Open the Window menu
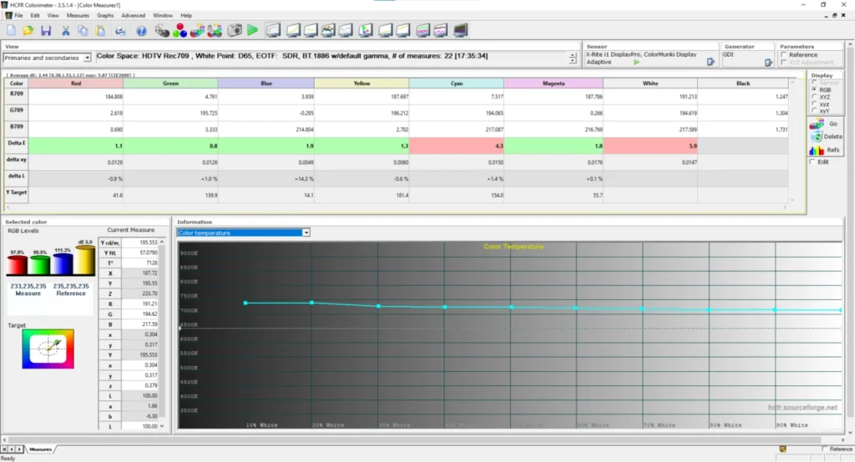This screenshot has width=855, height=462. pyautogui.click(x=163, y=16)
